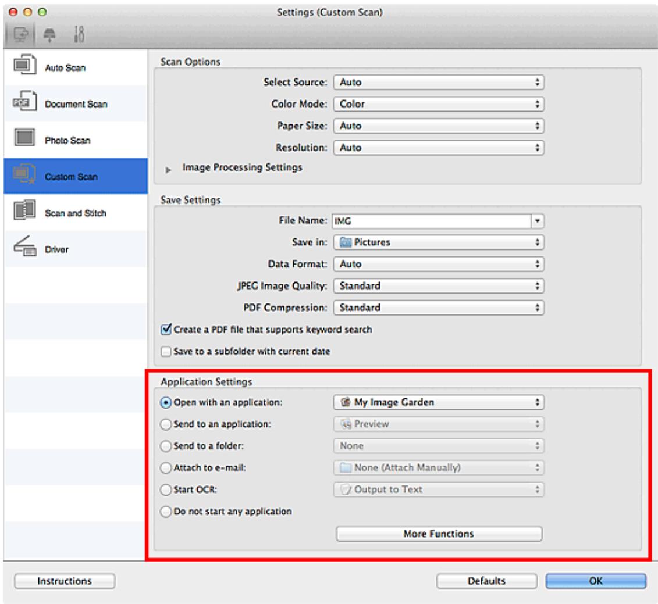Open the PDF Compression dropdown
The width and height of the screenshot is (658, 604).
click(x=439, y=308)
